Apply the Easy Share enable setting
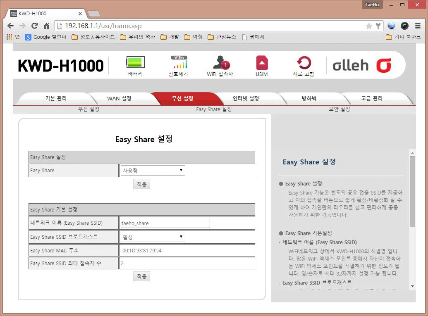This screenshot has width=428, height=316. pyautogui.click(x=142, y=184)
